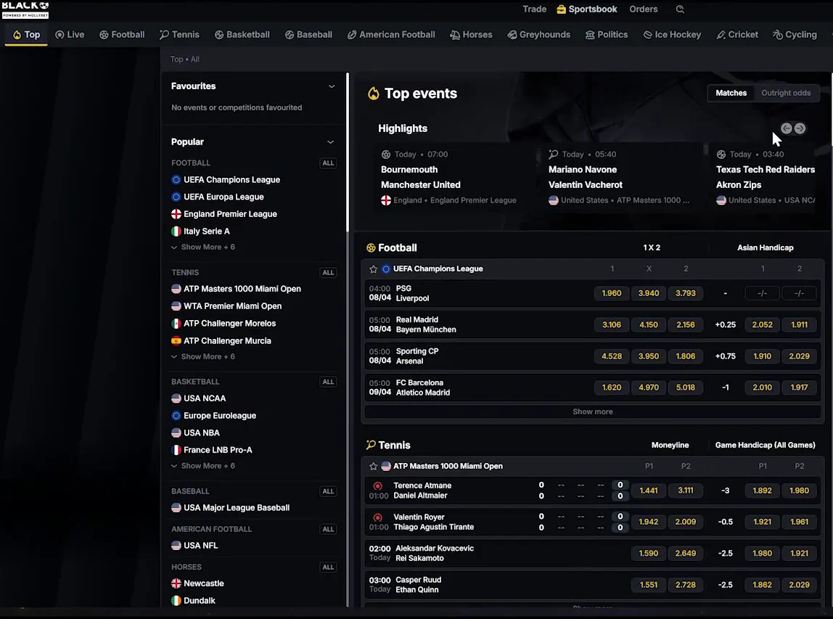Click the Tennis section racket icon
Image resolution: width=833 pixels, height=619 pixels.
click(x=371, y=445)
